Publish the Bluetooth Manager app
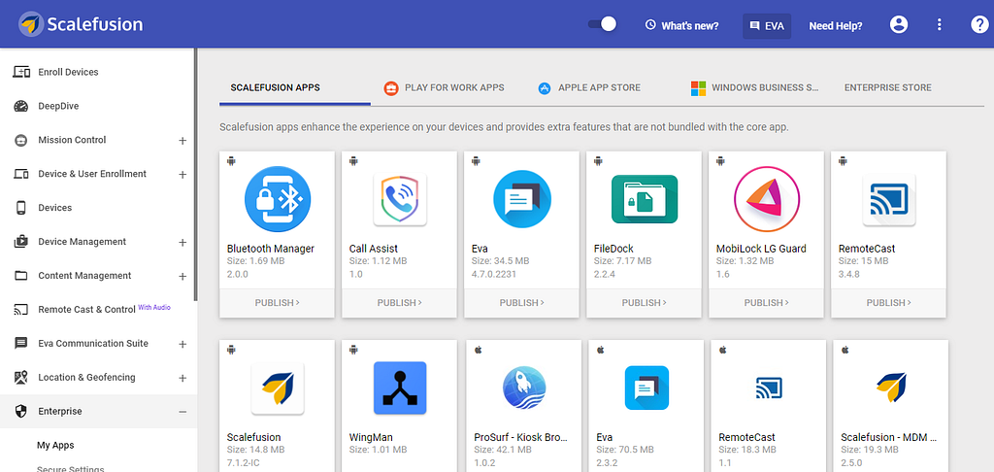The width and height of the screenshot is (994, 472). coord(277,303)
